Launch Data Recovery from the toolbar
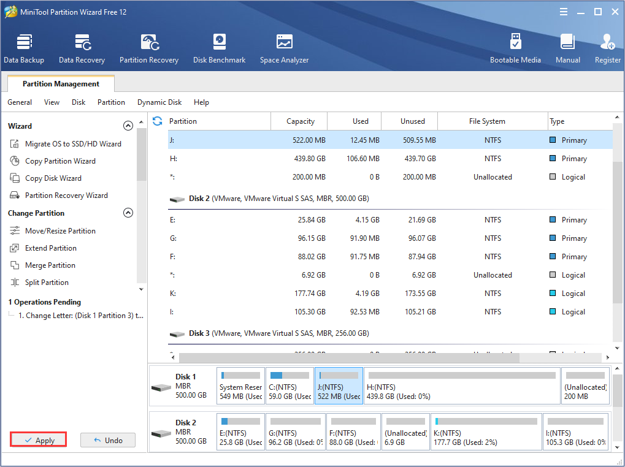The width and height of the screenshot is (625, 467). (x=82, y=48)
